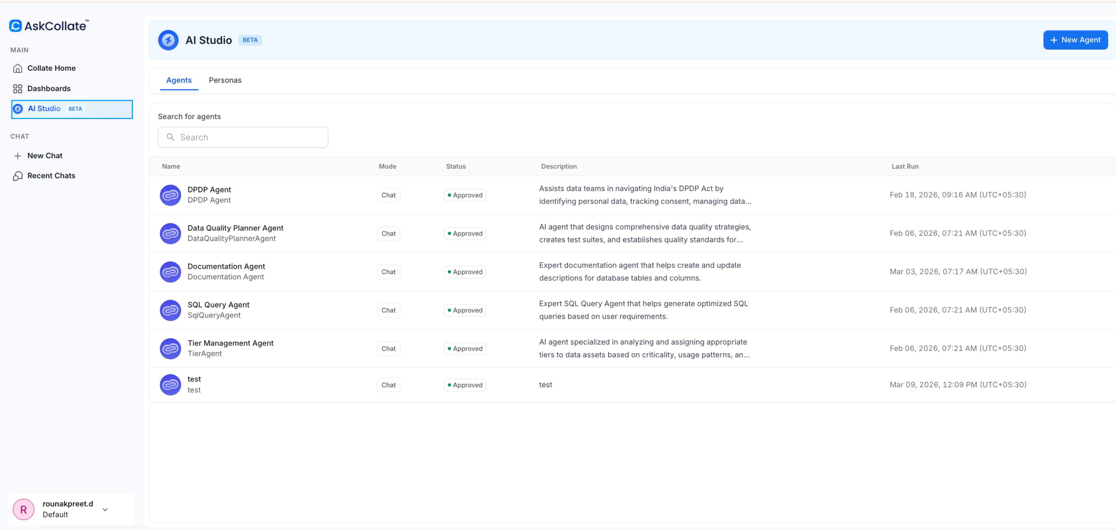Open Recent Chats via its sidebar icon
The height and width of the screenshot is (530, 1116).
tap(17, 176)
